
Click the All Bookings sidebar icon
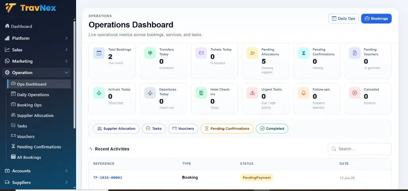[13, 157]
